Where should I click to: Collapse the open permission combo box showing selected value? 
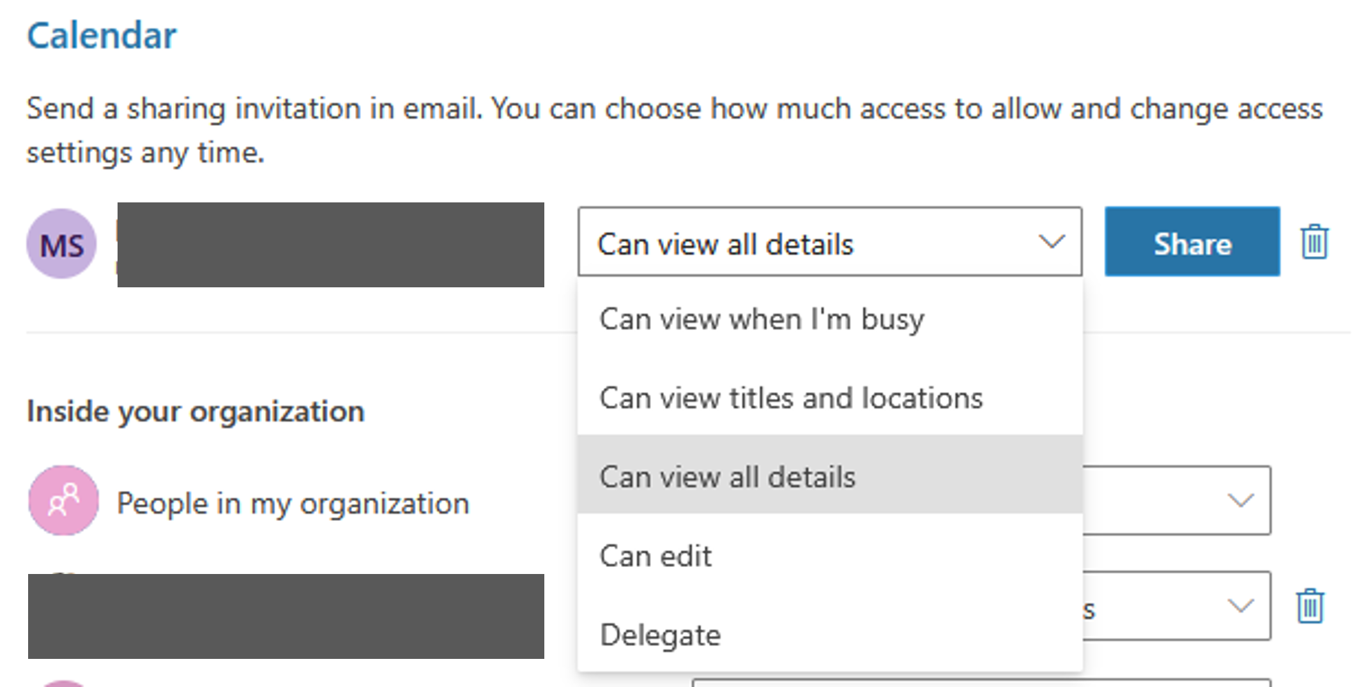point(829,241)
